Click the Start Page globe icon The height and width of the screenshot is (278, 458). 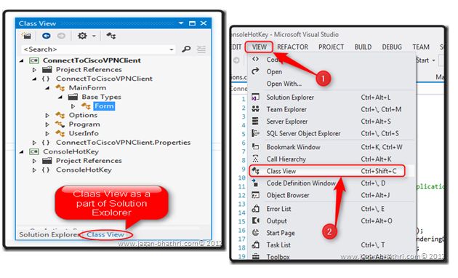point(255,232)
